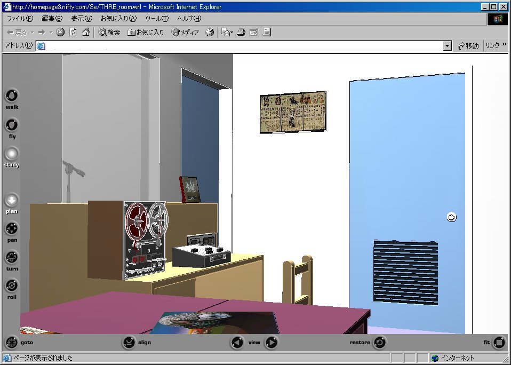The width and height of the screenshot is (511, 365).
Task: Go to the previous viewpoint
Action: click(x=237, y=342)
